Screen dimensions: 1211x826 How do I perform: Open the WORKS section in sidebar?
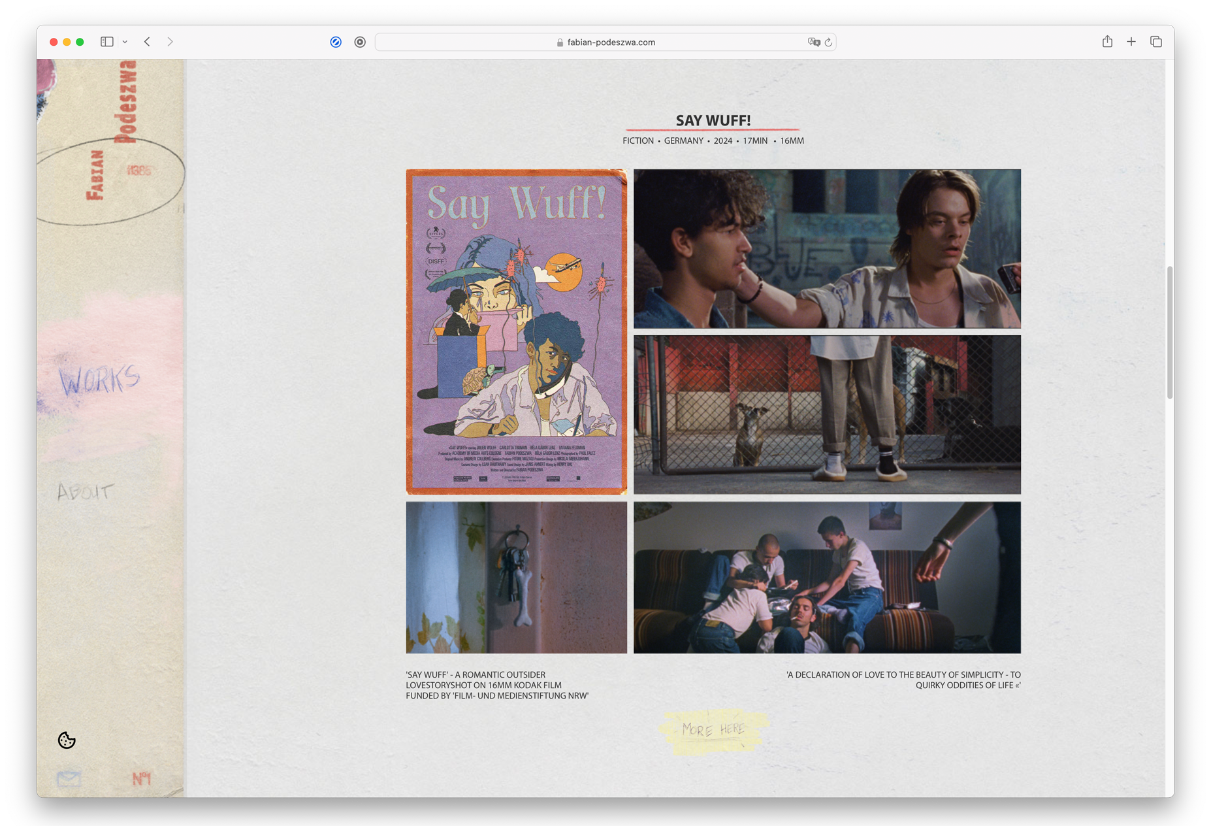coord(99,379)
